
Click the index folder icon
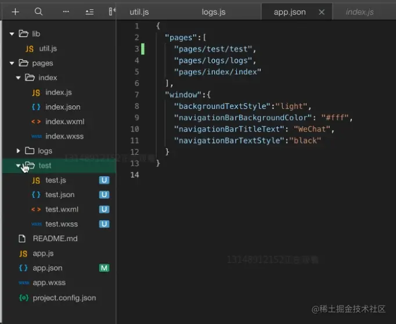tap(30, 78)
